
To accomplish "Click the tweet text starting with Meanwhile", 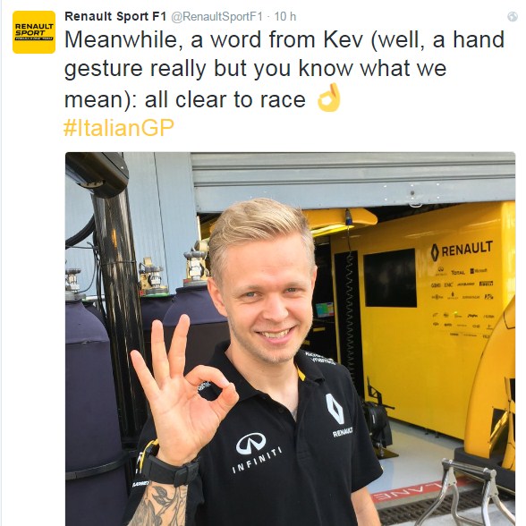I will (x=284, y=70).
